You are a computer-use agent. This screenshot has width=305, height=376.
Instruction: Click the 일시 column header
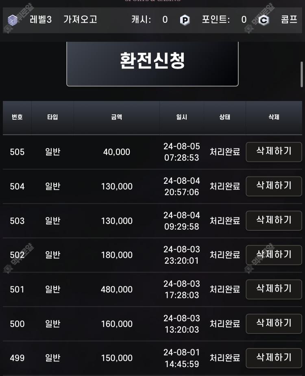182,117
